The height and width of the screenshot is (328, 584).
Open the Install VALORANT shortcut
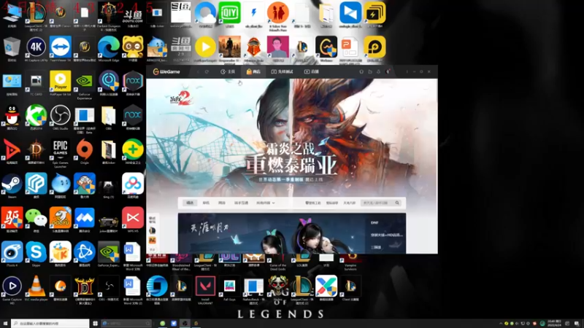click(x=205, y=289)
